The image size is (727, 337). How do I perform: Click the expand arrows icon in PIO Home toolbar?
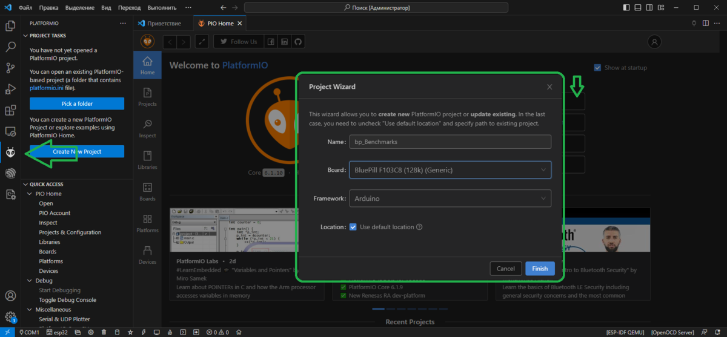[x=202, y=42]
